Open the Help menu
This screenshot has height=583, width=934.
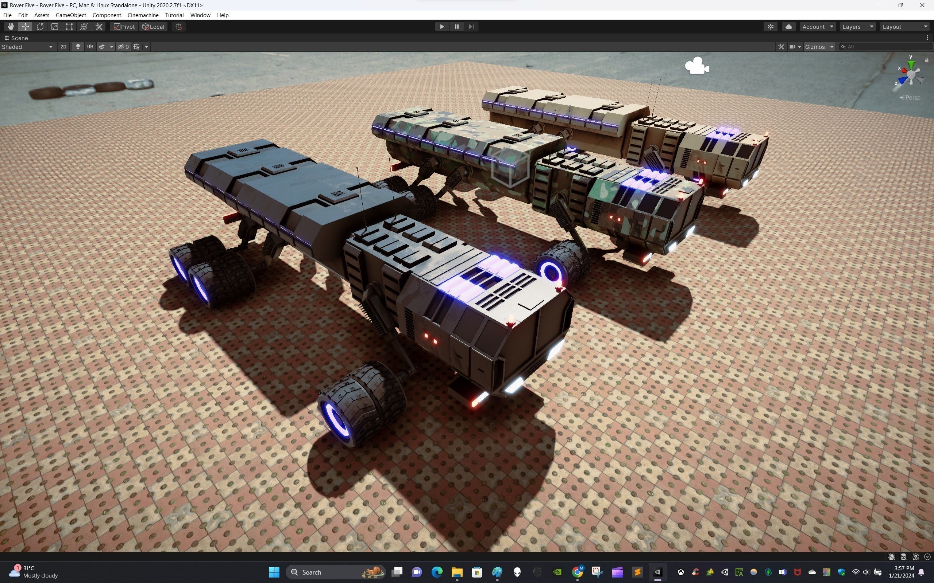pyautogui.click(x=223, y=15)
